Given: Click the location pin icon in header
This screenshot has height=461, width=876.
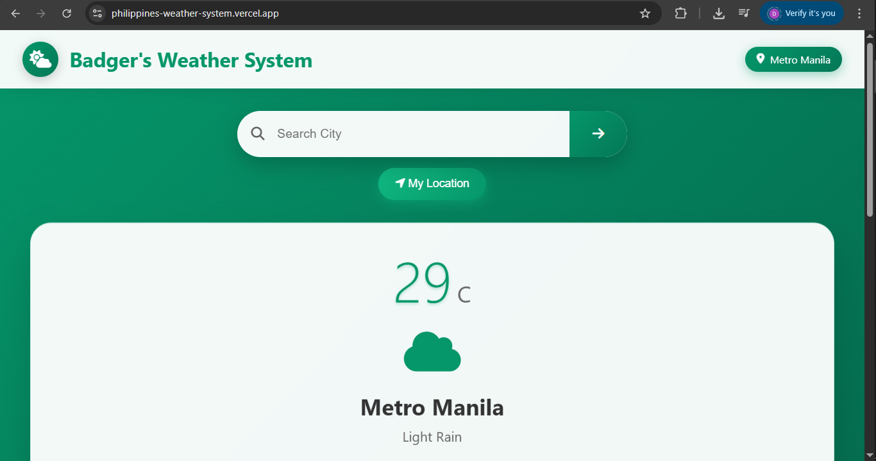Looking at the screenshot, I should [x=761, y=59].
